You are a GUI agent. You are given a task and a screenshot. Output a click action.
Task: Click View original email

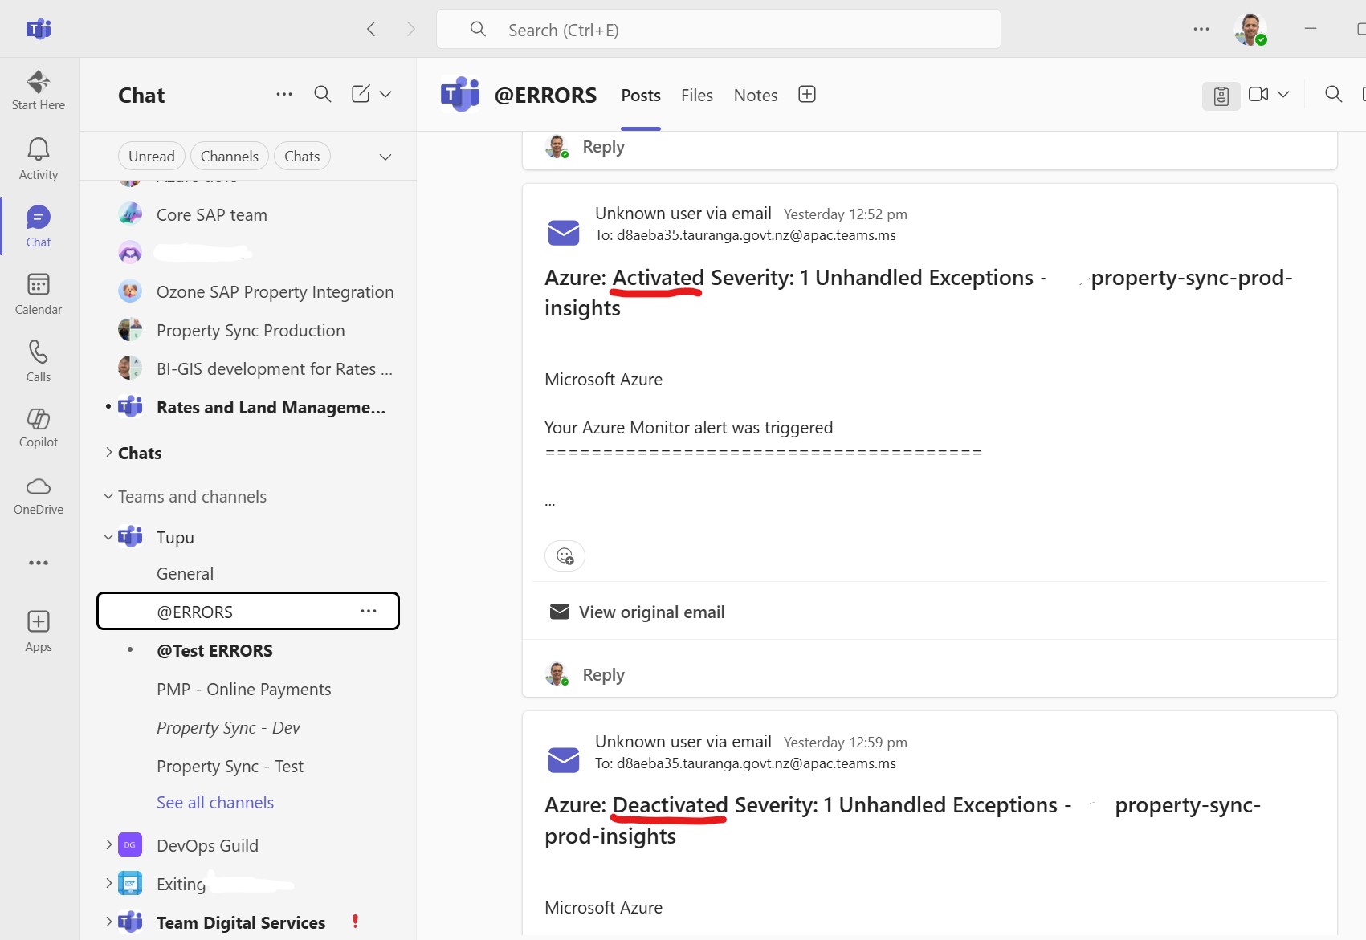tap(650, 612)
